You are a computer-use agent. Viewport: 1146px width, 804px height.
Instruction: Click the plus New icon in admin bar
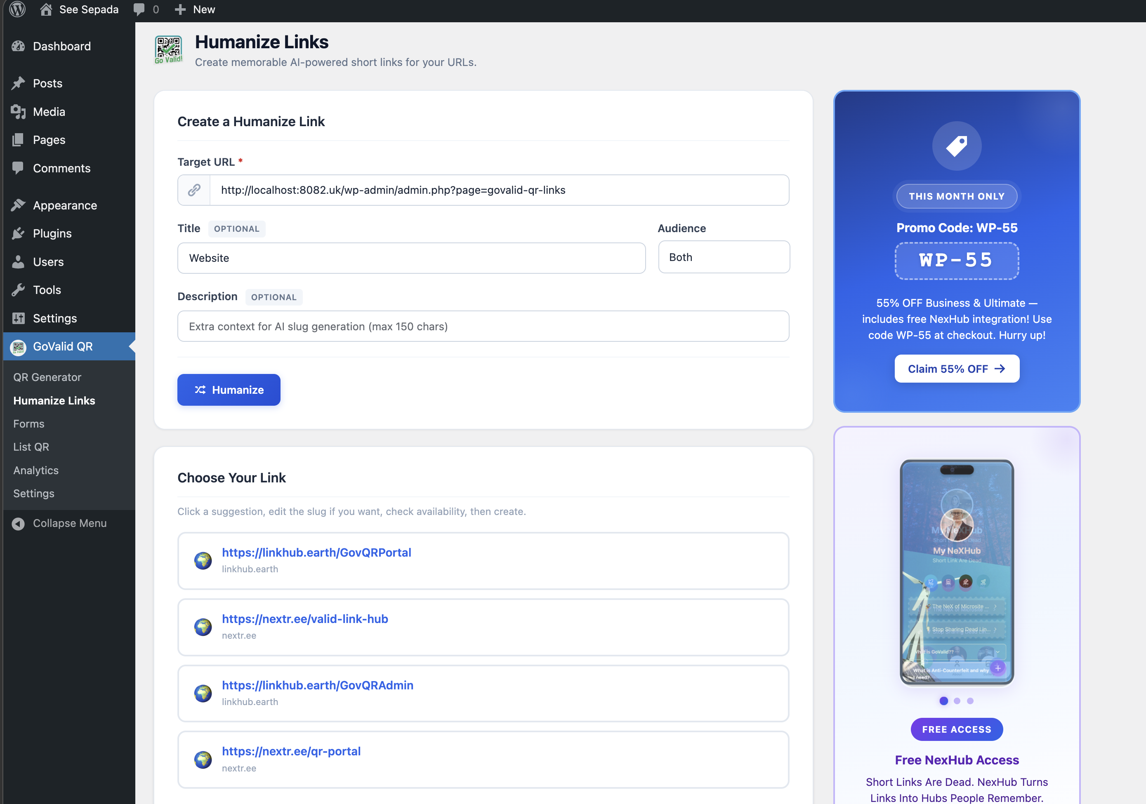click(180, 9)
